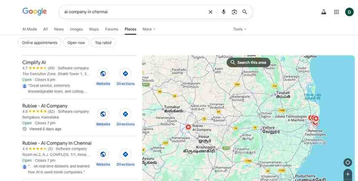This screenshot has height=181, width=358.
Task: Select the Places tab
Action: point(131,29)
